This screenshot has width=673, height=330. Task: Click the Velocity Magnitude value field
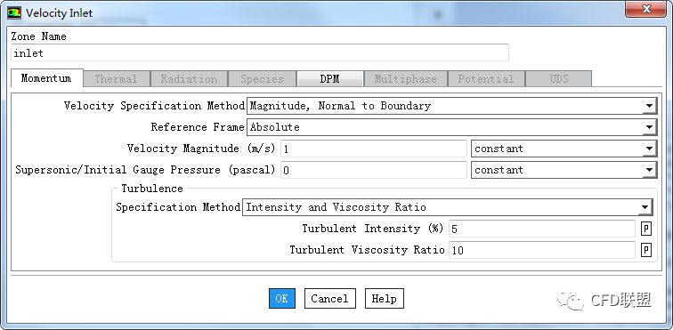point(373,149)
